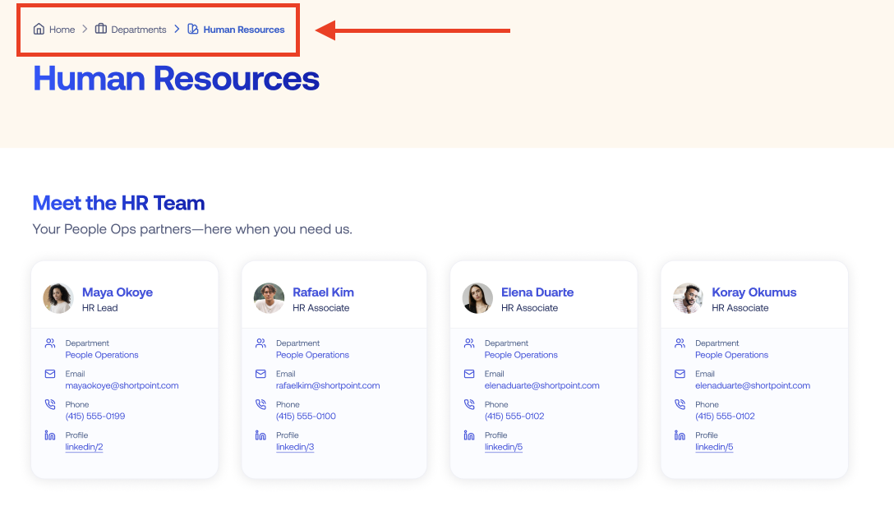894x506 pixels.
Task: Click HR Associate under Rafael Kim
Action: pos(321,308)
